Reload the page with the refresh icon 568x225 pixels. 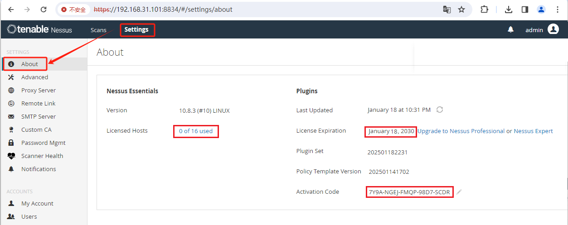44,10
